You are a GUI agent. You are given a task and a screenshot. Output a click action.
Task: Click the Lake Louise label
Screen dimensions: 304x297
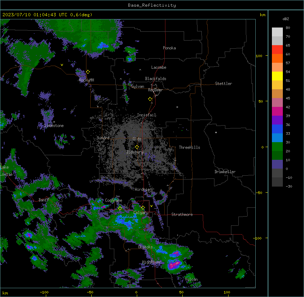[x=6, y=171]
